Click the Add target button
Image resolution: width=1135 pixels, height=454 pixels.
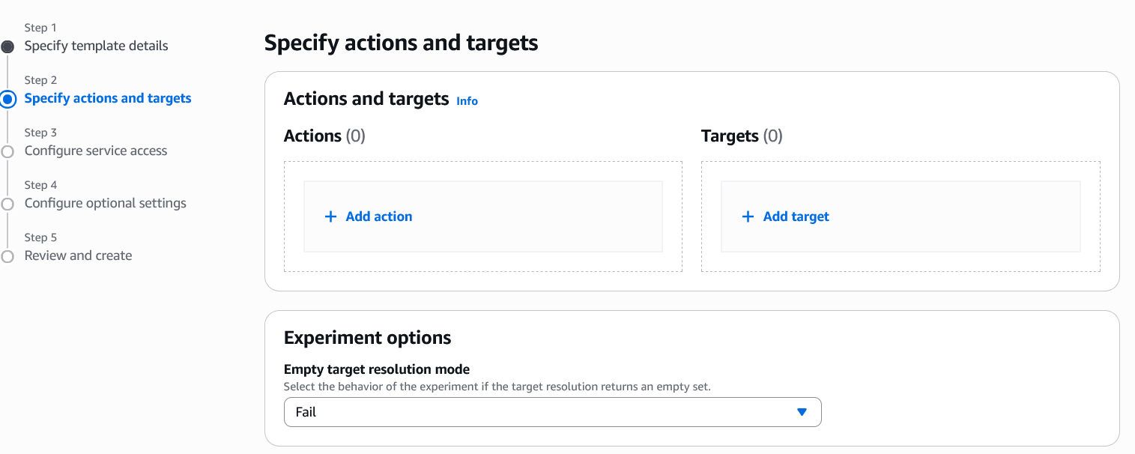(784, 216)
